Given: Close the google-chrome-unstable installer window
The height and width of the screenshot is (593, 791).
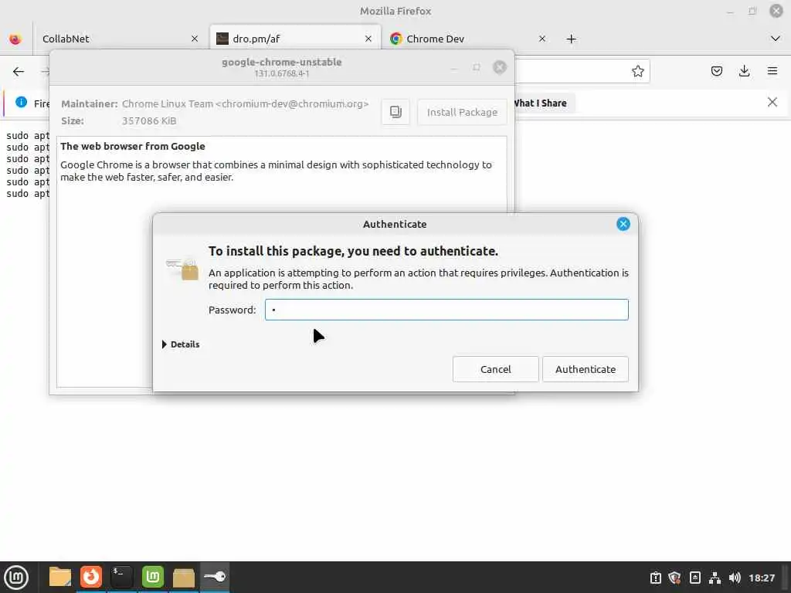Looking at the screenshot, I should [x=500, y=67].
